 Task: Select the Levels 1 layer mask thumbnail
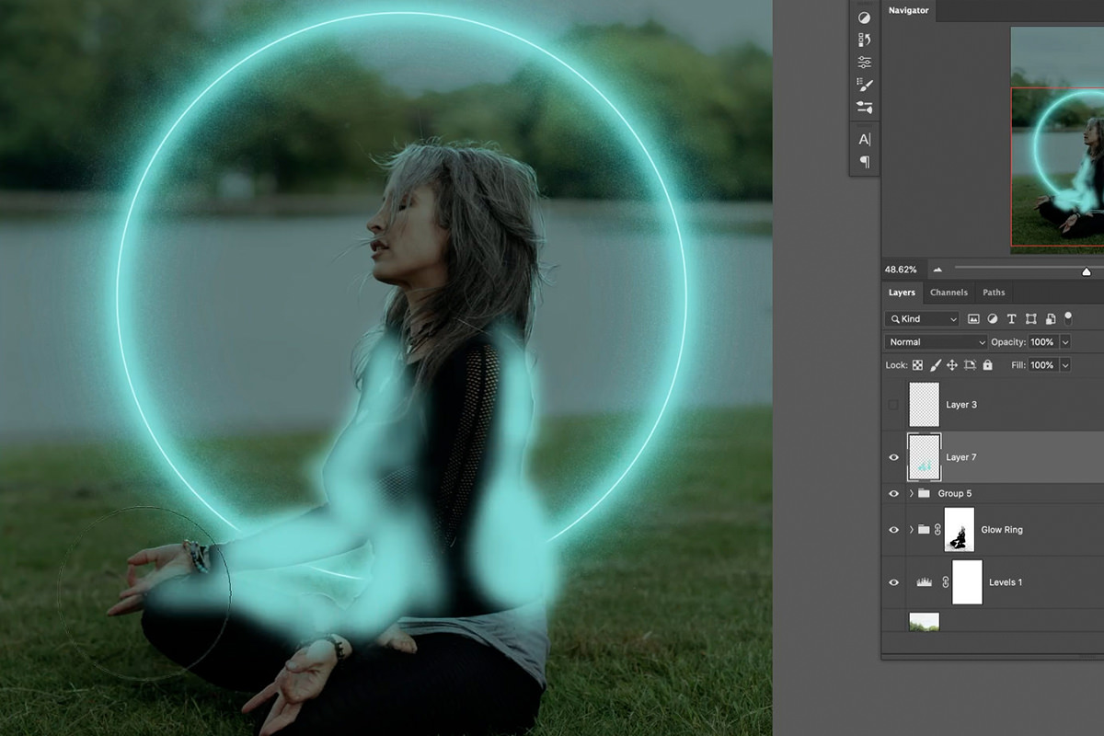(x=967, y=581)
